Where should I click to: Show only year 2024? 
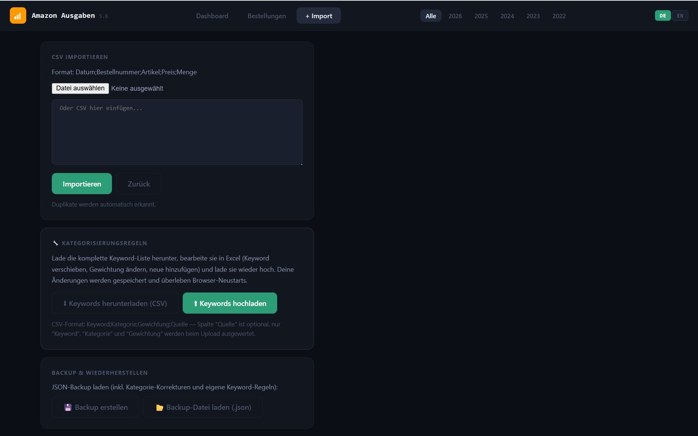(x=507, y=16)
